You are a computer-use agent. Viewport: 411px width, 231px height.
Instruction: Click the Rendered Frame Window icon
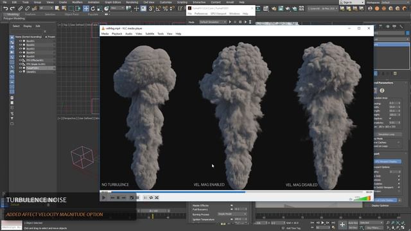click(281, 8)
